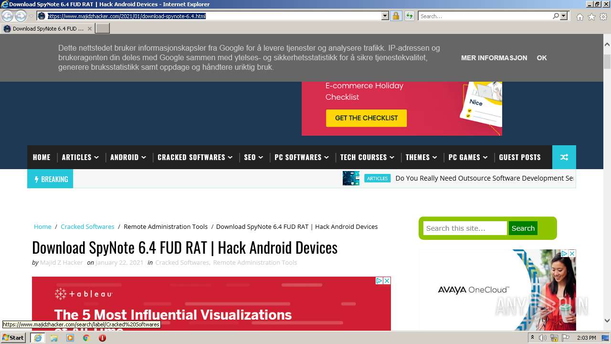Click the BREAKING label
Screen dimensions: 611x344
click(50, 179)
